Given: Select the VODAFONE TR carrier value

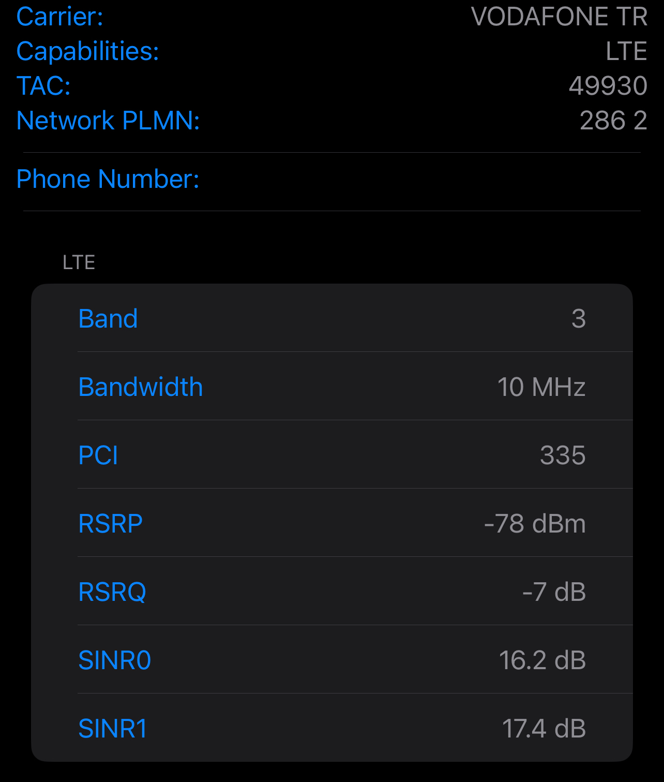Looking at the screenshot, I should click(559, 17).
